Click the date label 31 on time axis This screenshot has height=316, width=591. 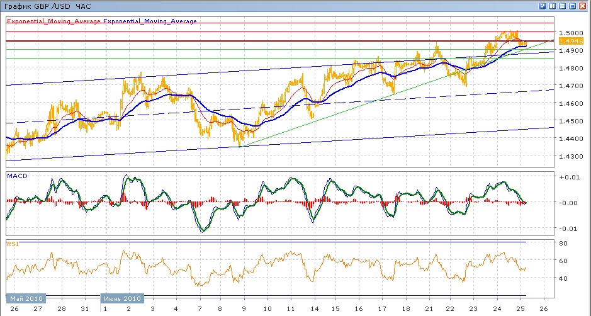tap(85, 308)
